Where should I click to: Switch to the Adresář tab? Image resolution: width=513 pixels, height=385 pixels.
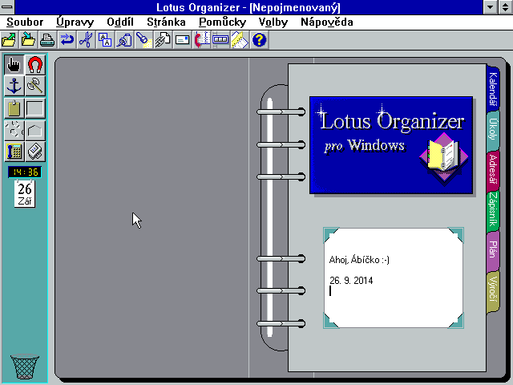[x=493, y=169]
